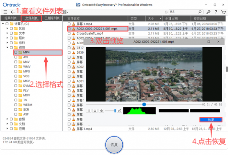Expand the 照片 folder
The image size is (228, 155).
[7, 38]
